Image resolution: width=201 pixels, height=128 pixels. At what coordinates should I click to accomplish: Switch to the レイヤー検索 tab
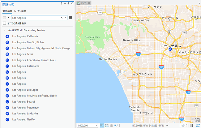pyautogui.click(x=20, y=11)
